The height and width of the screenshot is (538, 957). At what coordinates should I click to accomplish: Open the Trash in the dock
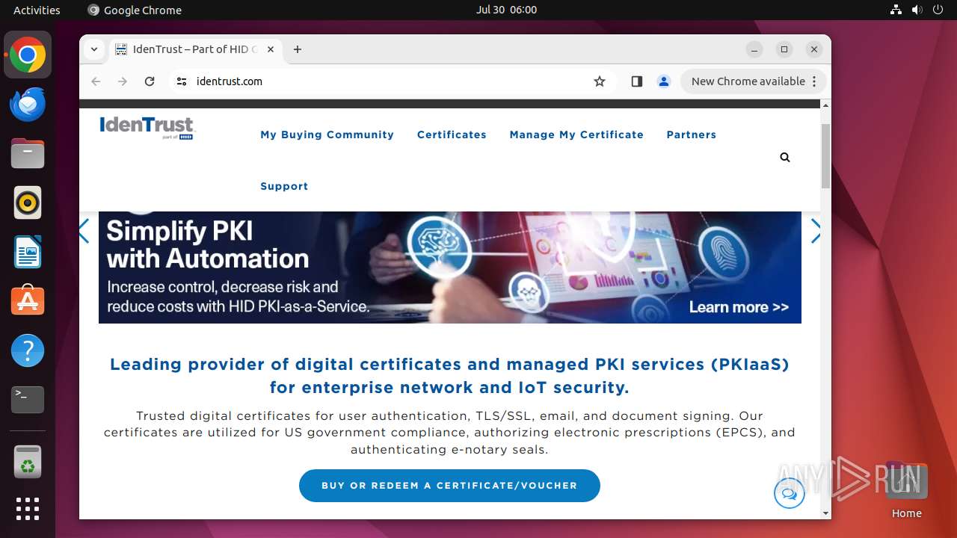tap(28, 462)
